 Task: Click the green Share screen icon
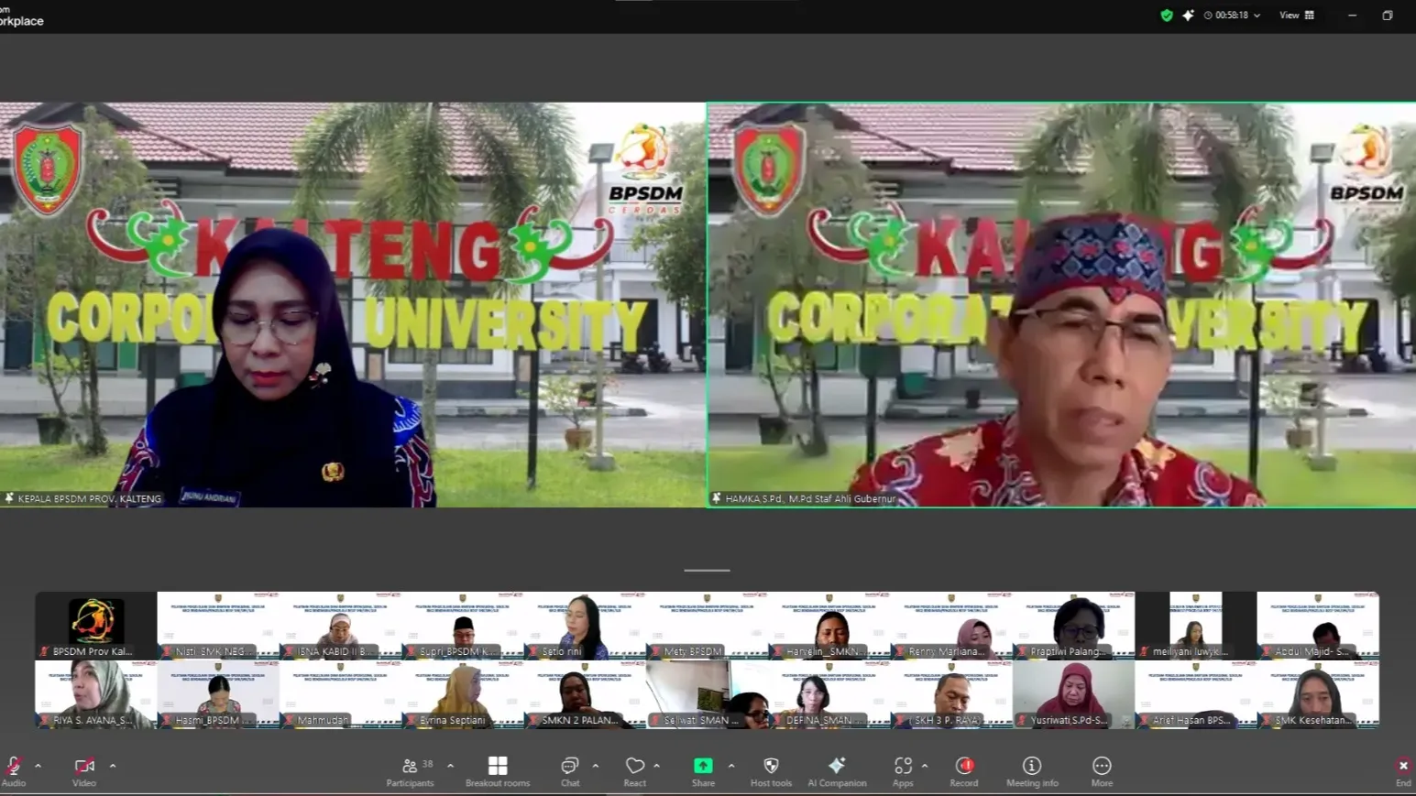703,767
